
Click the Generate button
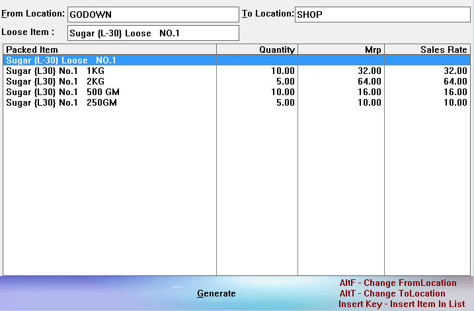click(216, 293)
